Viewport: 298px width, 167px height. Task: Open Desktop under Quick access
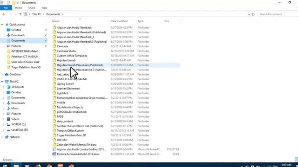[x=16, y=30]
